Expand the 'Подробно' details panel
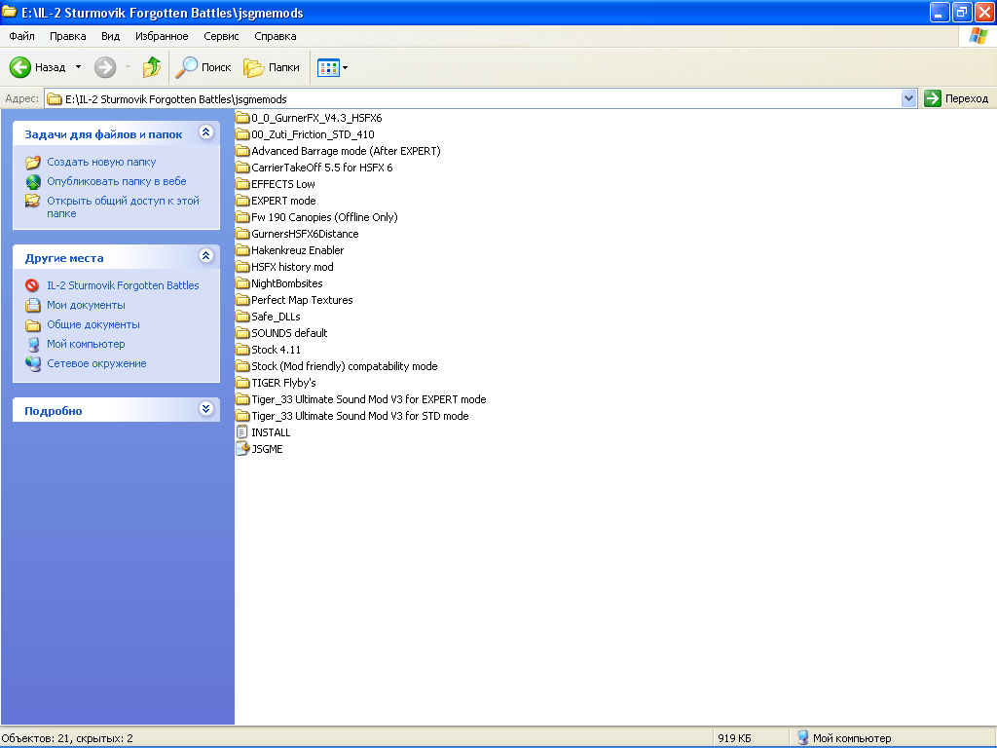This screenshot has height=748, width=997. [x=205, y=408]
